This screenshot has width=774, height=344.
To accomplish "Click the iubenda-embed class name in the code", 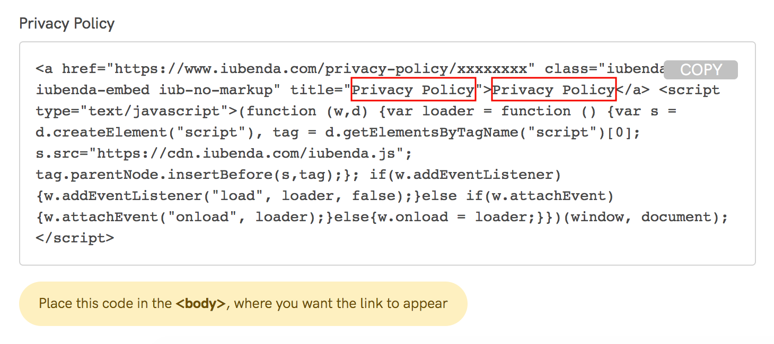I will tap(91, 89).
